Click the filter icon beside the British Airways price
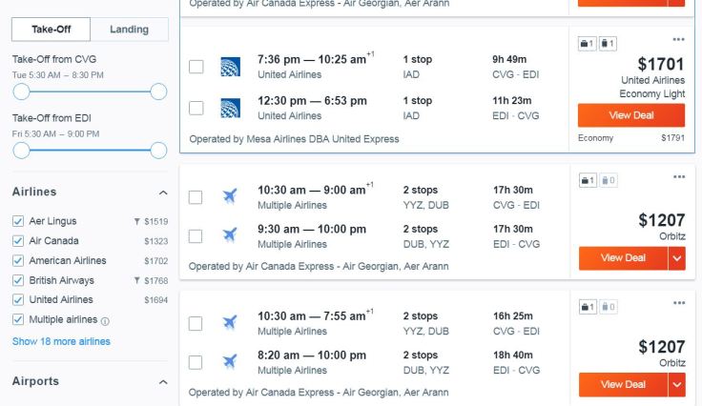702x406 pixels. tap(137, 281)
